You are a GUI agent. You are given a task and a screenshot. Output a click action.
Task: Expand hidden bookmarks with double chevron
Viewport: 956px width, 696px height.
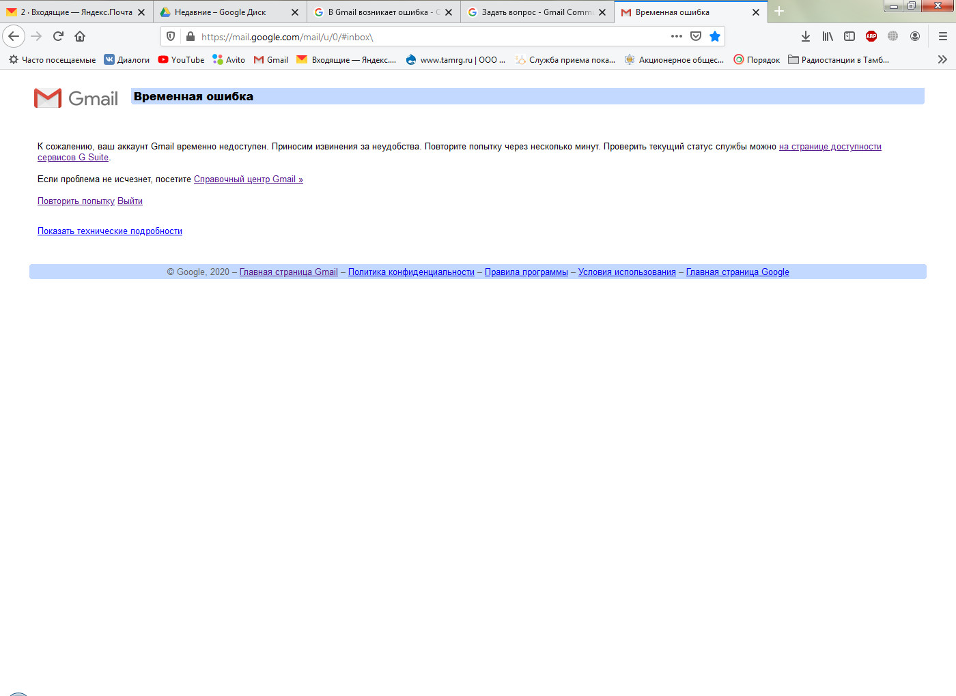(x=943, y=60)
